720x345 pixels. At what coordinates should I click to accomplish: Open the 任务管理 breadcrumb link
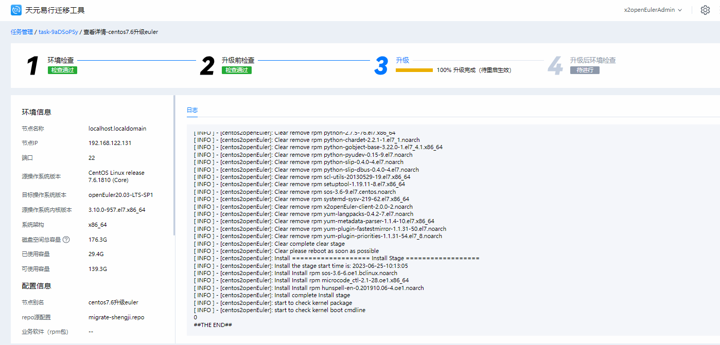coord(22,32)
